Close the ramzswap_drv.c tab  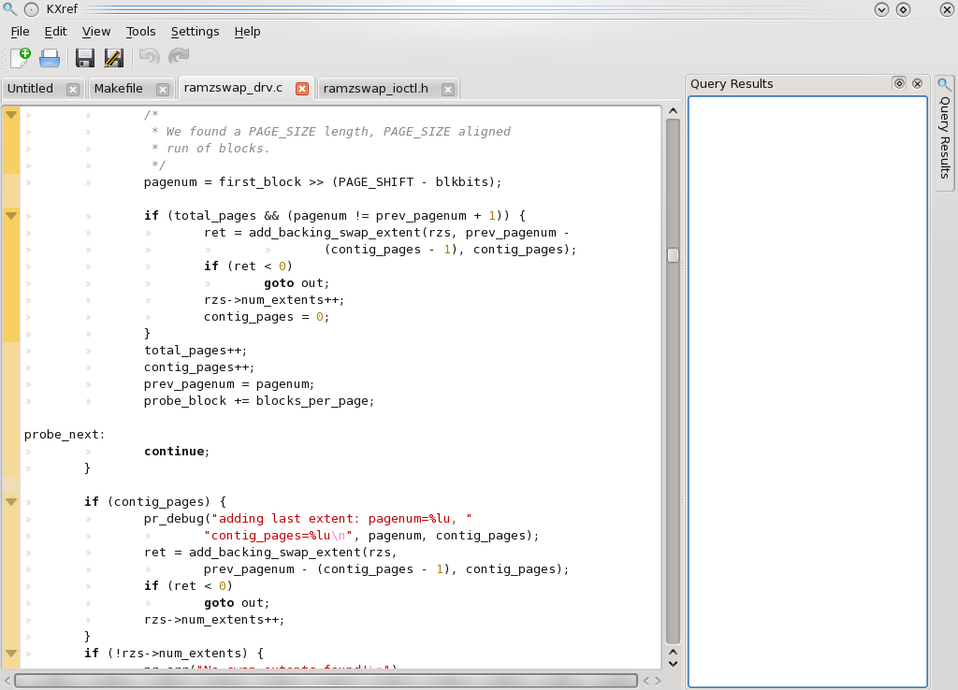tap(302, 89)
